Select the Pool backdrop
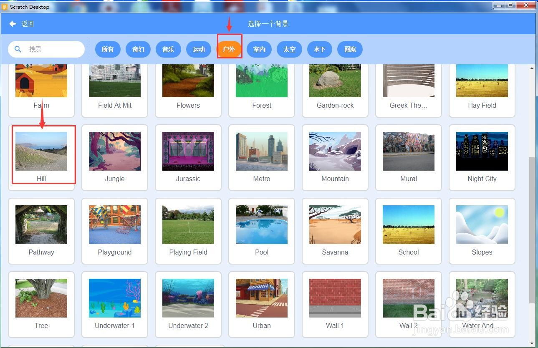Viewport: 538px width, 348px height. pos(262,231)
